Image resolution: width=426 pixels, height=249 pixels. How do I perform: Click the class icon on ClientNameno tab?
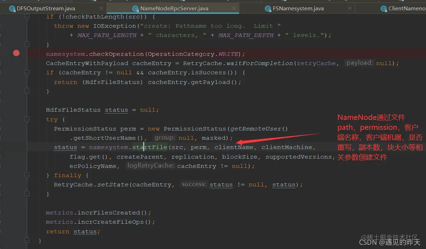point(384,9)
